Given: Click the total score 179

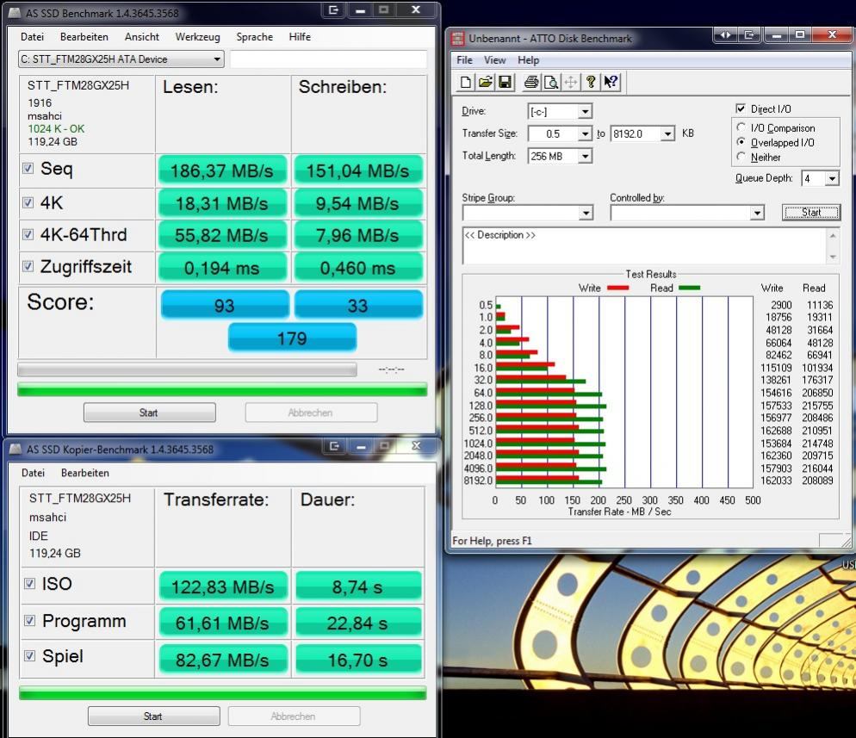Looking at the screenshot, I should click(x=292, y=338).
